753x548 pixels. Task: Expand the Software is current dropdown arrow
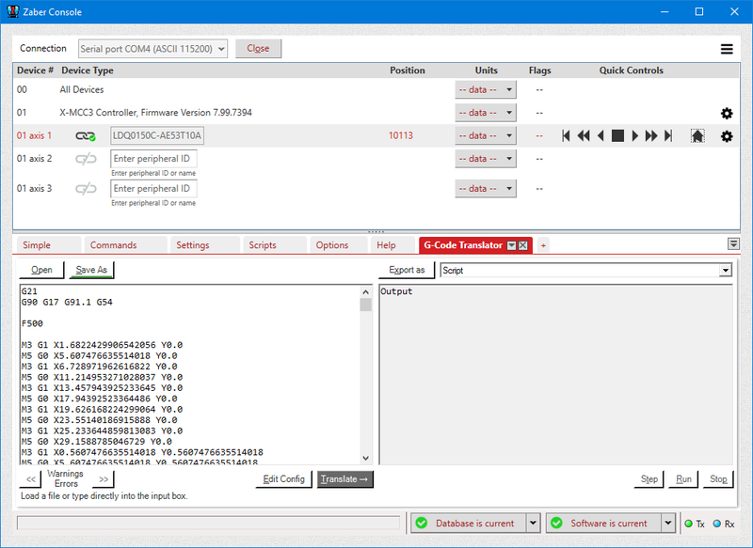[x=668, y=523]
